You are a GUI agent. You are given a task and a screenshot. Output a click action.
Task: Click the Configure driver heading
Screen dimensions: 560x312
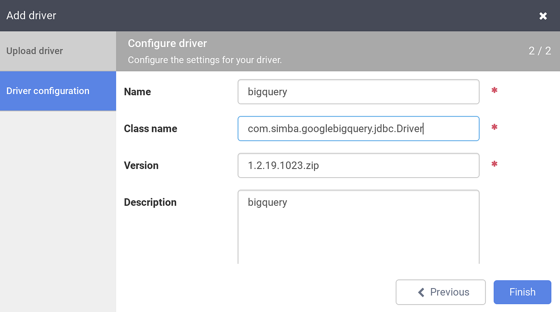pos(167,43)
